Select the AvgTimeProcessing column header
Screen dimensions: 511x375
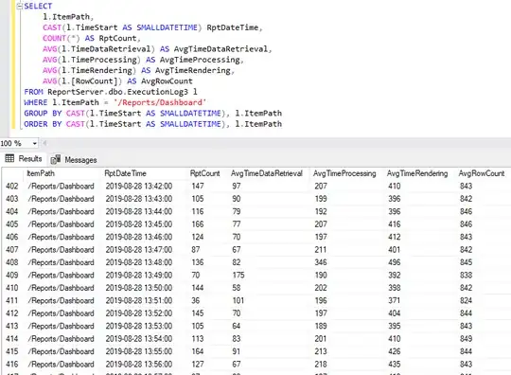pos(344,173)
